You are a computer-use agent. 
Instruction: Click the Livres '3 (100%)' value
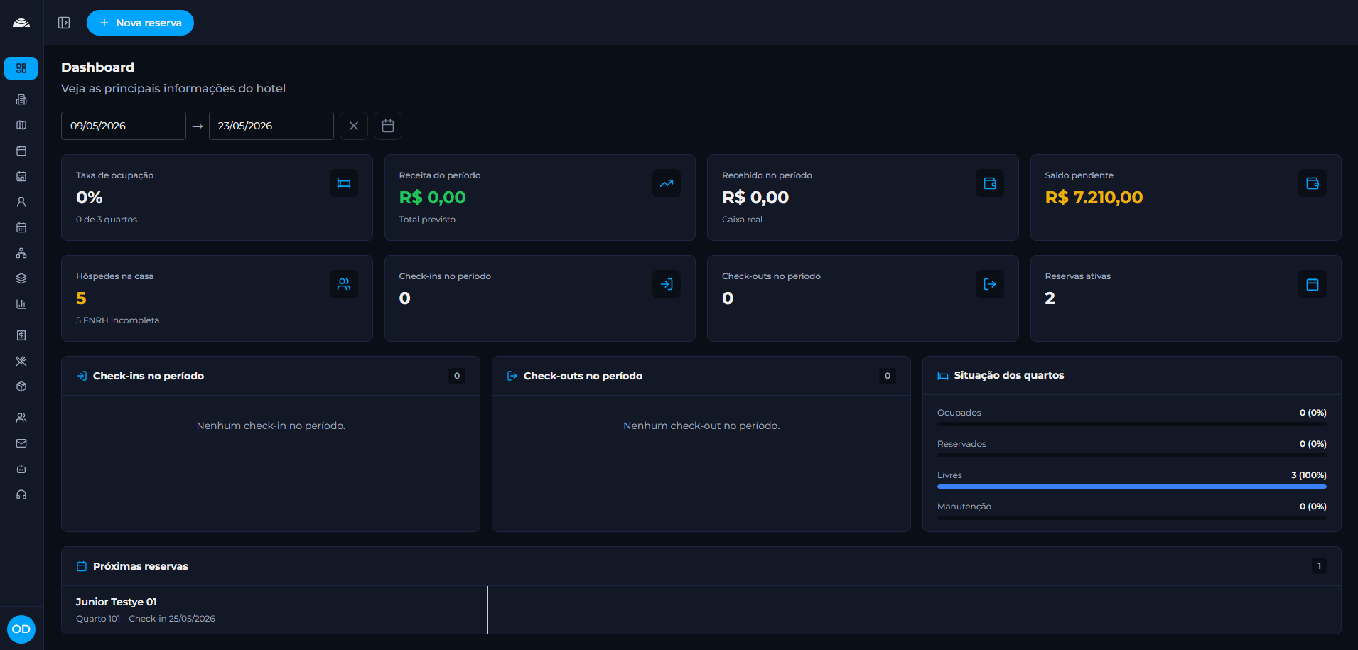click(x=1308, y=475)
